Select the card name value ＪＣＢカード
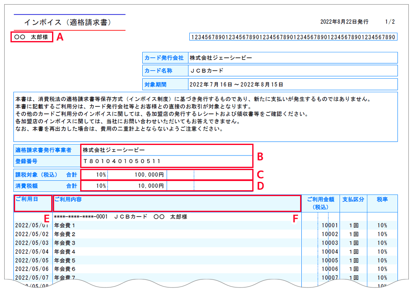Screen dimensions: 413x300 207,71
